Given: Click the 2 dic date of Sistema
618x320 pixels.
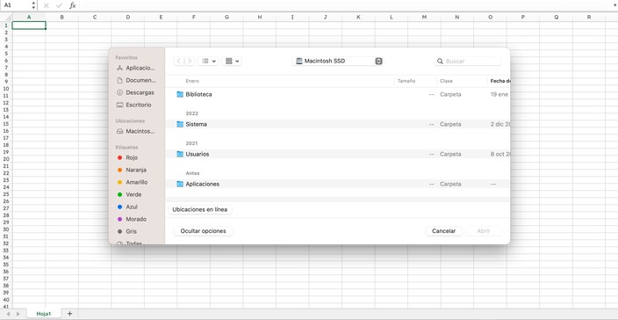Looking at the screenshot, I should 500,124.
